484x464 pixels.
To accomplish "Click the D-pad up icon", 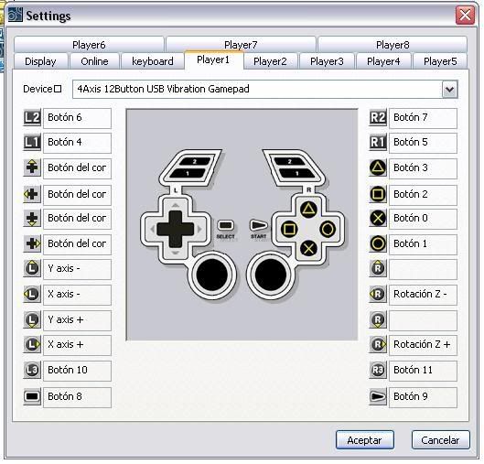I will pyautogui.click(x=32, y=167).
